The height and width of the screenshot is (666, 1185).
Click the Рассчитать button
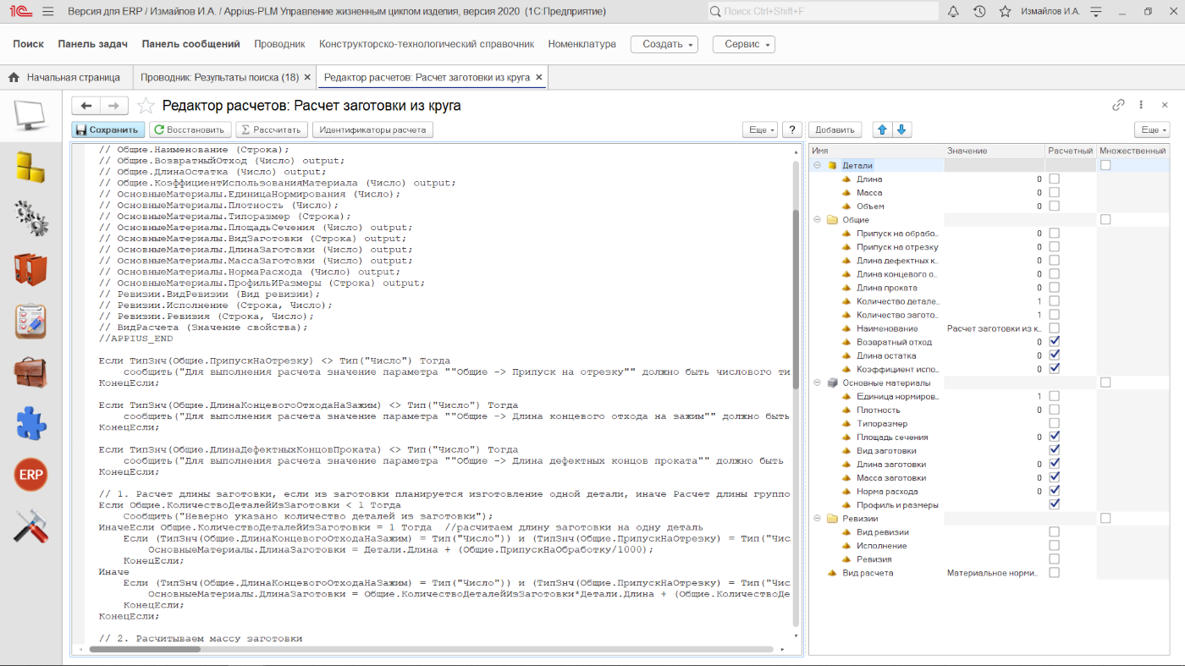(x=271, y=129)
